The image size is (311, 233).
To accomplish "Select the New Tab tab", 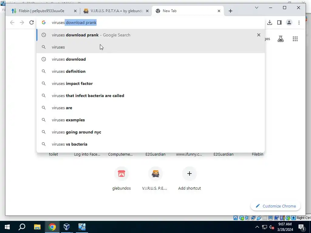I will pos(187,11).
